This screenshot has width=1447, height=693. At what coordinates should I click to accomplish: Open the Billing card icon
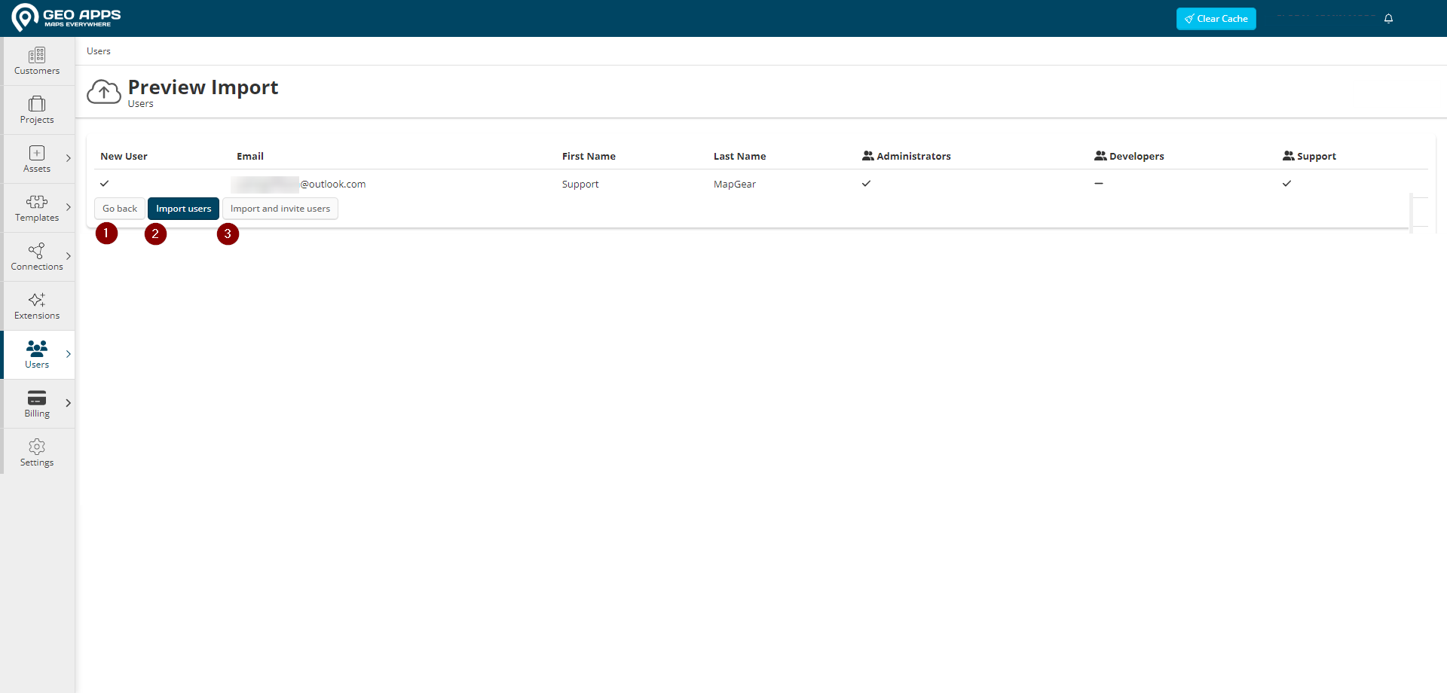[37, 398]
